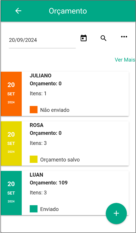Click orange Não enviado status swatch
136x233 pixels.
coord(34,110)
